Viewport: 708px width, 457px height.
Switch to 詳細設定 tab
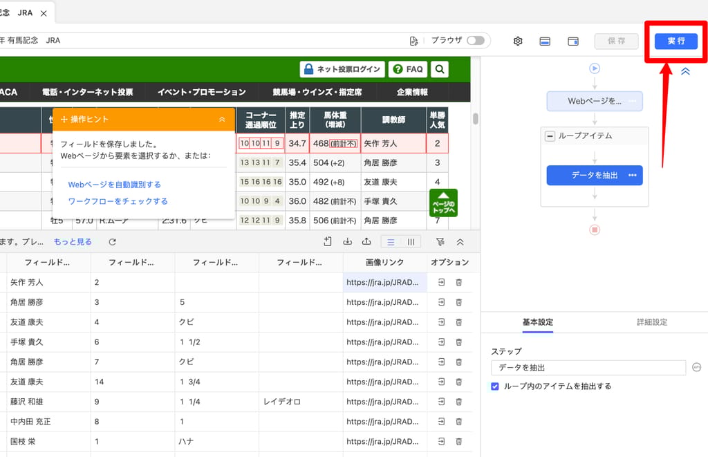pyautogui.click(x=652, y=322)
